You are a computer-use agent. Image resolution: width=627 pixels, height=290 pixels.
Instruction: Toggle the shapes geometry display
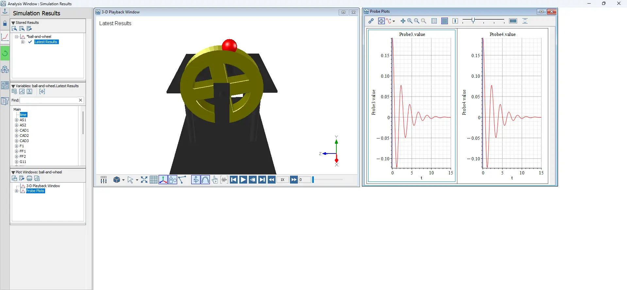coord(173,180)
